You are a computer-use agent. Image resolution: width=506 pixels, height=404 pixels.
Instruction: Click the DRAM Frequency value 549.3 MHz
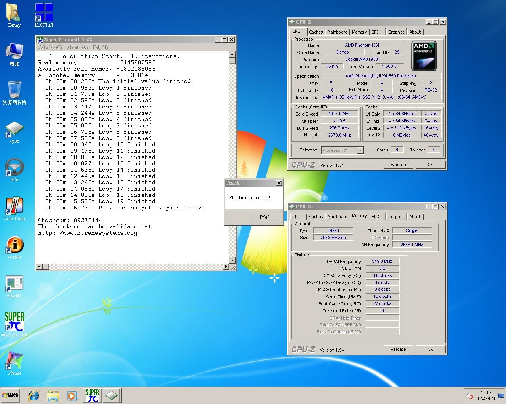382,261
